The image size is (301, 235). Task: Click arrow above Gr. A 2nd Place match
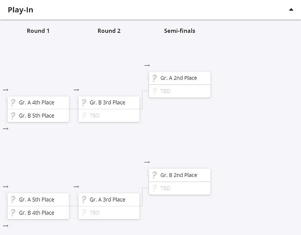click(147, 65)
